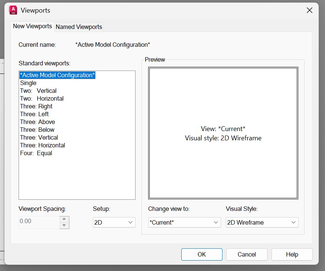This screenshot has width=325, height=271.
Task: Select Two: Vertical viewport layout
Action: (38, 91)
